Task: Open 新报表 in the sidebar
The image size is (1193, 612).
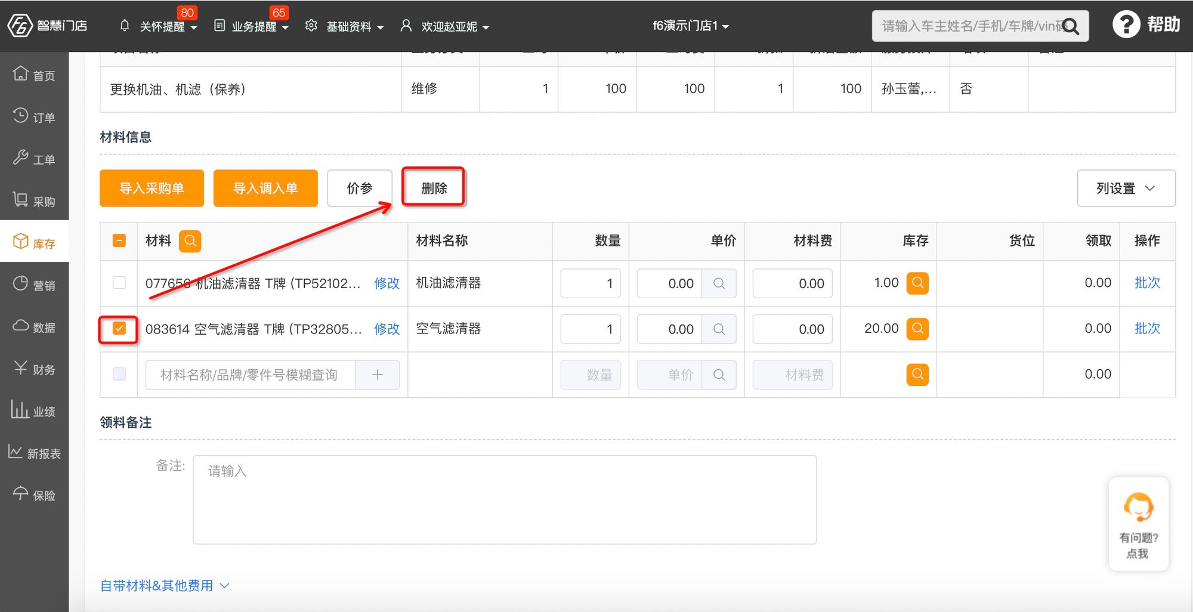Action: tap(35, 453)
